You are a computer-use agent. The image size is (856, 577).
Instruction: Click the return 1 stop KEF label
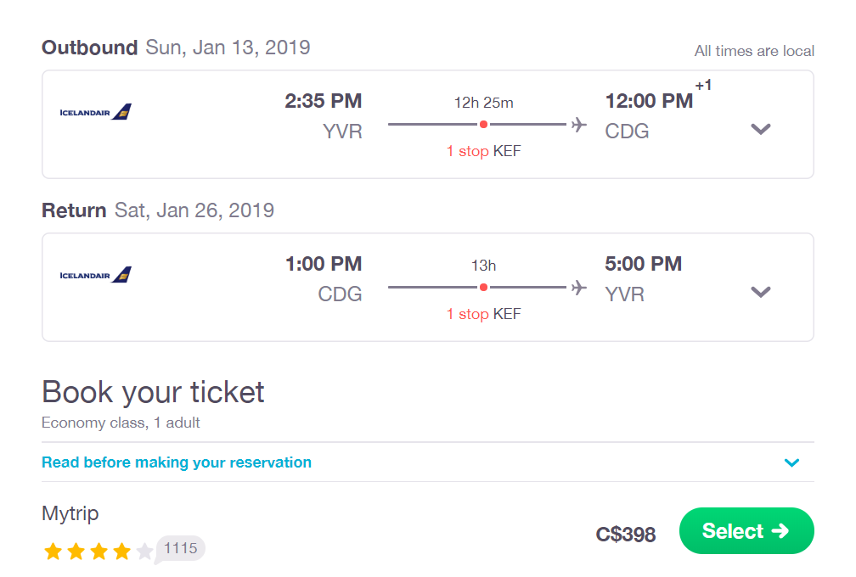tap(484, 314)
